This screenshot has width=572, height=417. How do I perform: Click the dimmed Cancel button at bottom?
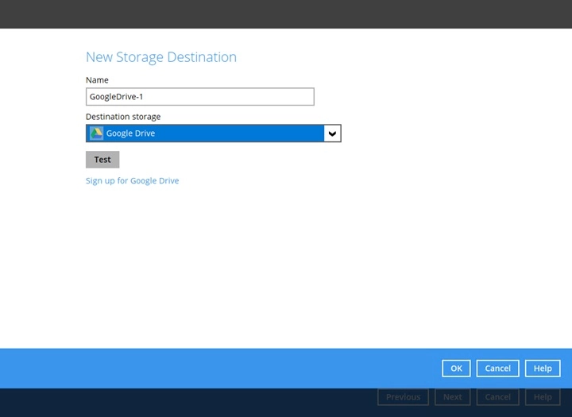pyautogui.click(x=497, y=397)
